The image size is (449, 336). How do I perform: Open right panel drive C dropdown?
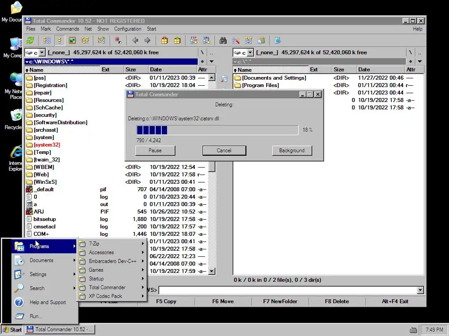pos(250,52)
